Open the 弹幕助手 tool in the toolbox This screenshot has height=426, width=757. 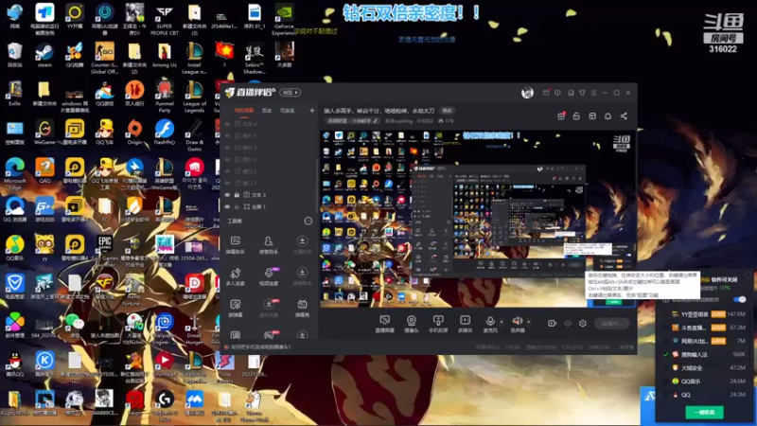pyautogui.click(x=235, y=244)
